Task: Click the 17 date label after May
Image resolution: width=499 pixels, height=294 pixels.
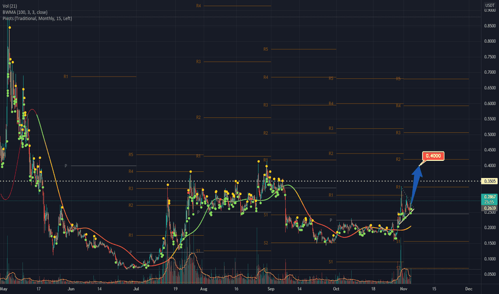Action: coord(39,289)
